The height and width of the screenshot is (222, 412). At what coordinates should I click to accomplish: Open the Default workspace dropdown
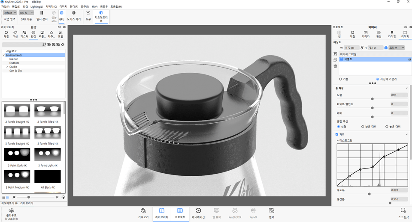[10, 13]
